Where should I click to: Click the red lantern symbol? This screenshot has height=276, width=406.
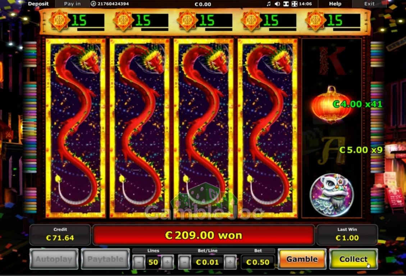[330, 105]
